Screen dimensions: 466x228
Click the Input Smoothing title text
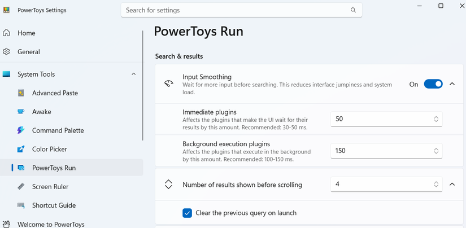click(207, 77)
